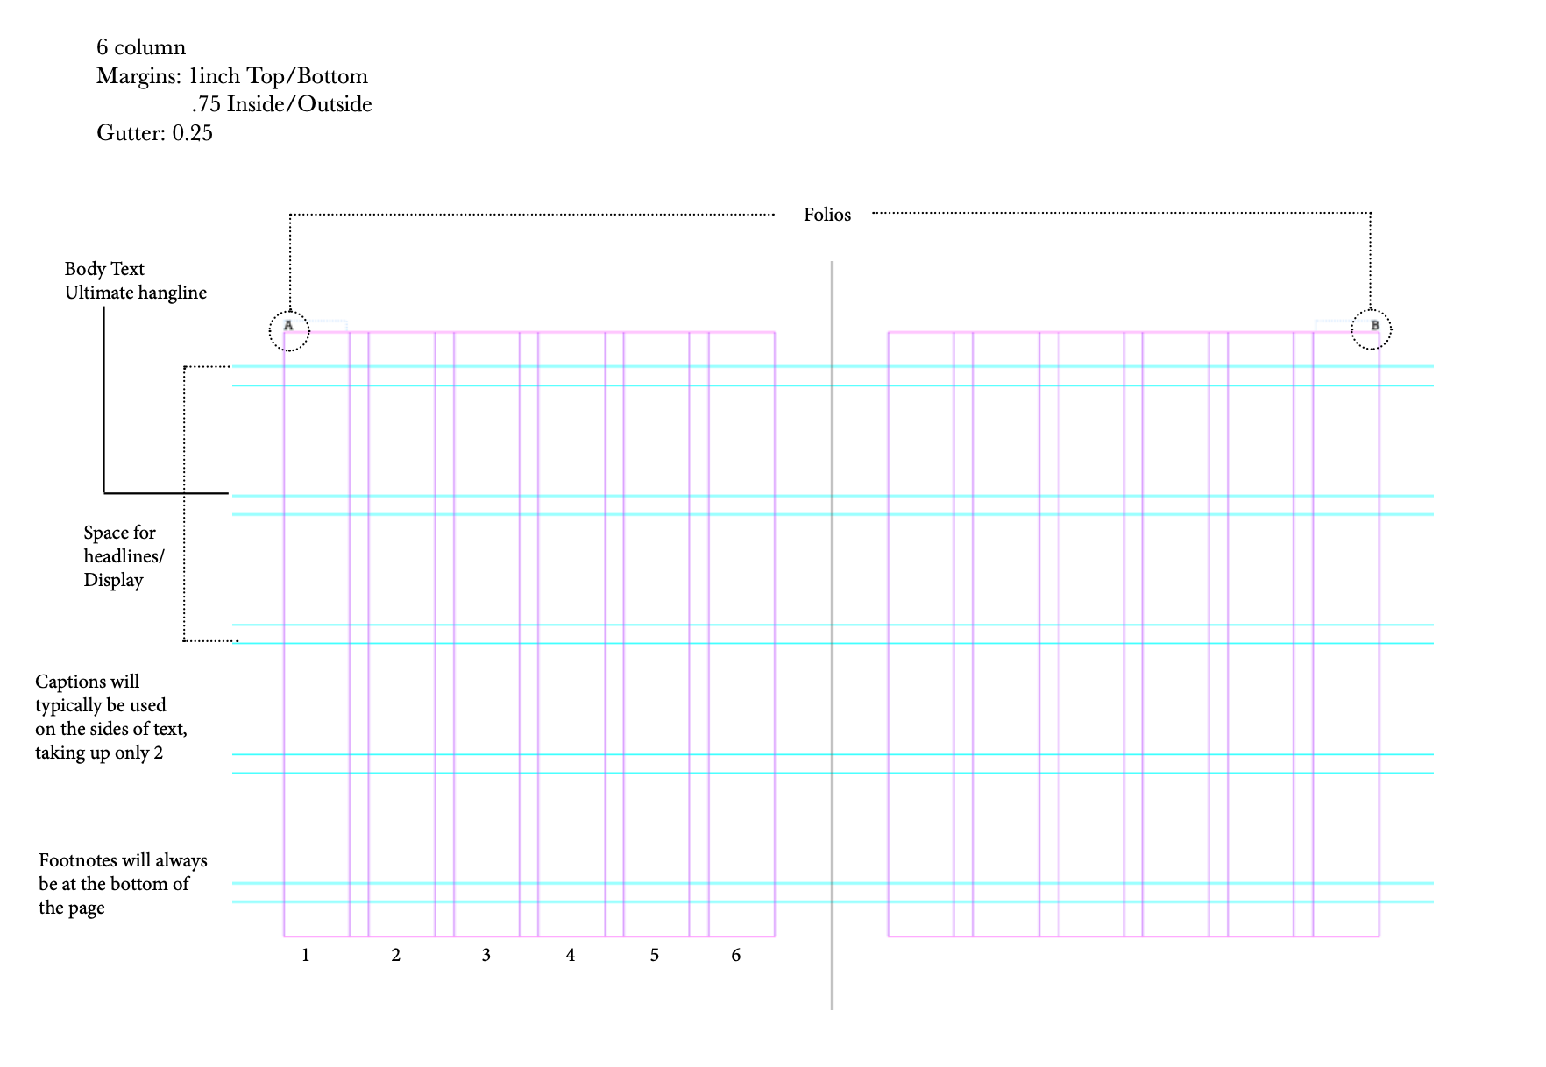Screen dimensions: 1546x1067
Task: Select the "Ultimate hangline" text
Action: pyautogui.click(x=136, y=293)
